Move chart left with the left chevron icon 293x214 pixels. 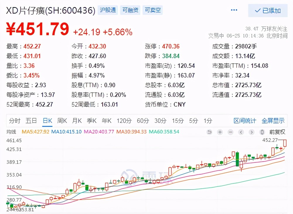pyautogui.click(x=241, y=132)
